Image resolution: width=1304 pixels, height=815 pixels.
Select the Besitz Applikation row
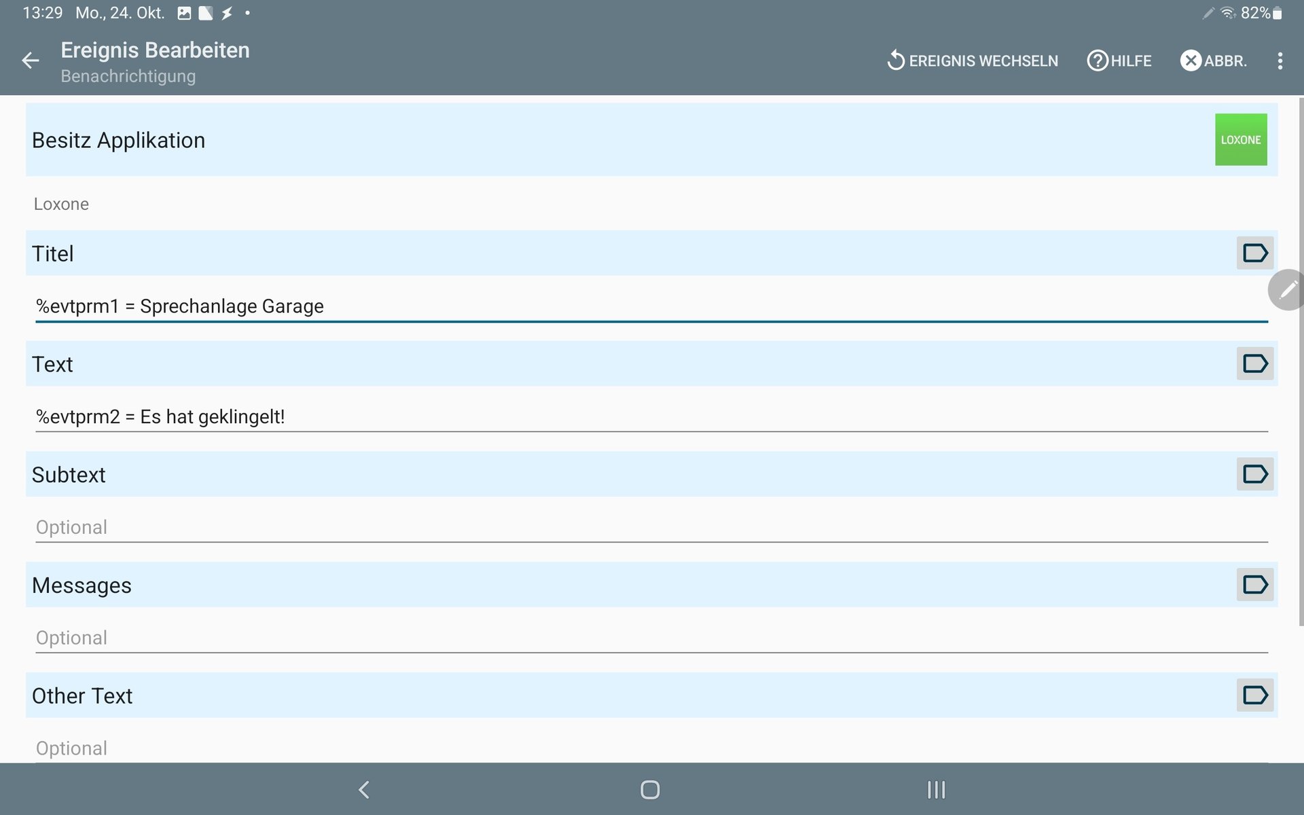(x=611, y=140)
